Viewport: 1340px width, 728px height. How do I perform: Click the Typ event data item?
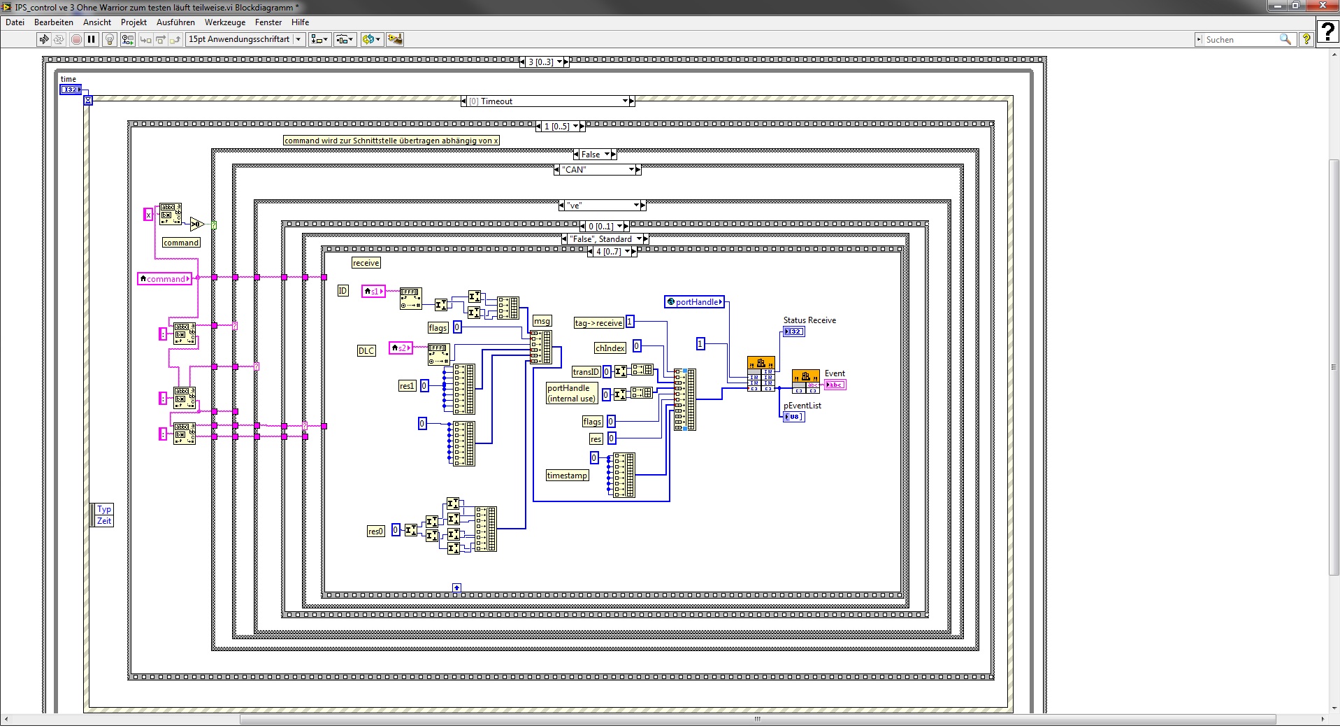[104, 509]
